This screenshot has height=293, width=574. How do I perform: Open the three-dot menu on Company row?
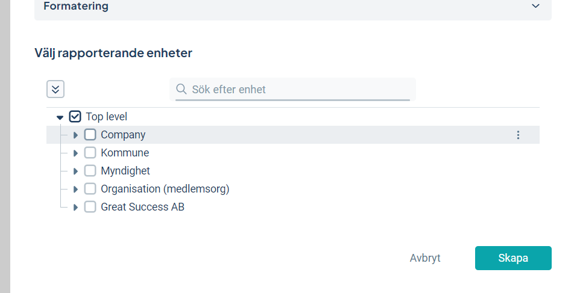[518, 135]
